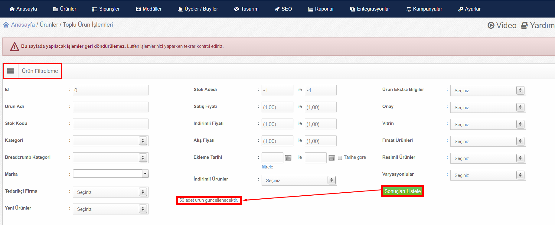The image size is (555, 225).
Task: Click the '56 adet ürün güncellenecektir.' text
Action: click(209, 200)
